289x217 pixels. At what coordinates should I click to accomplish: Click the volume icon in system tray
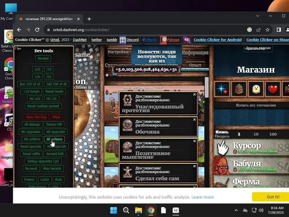click(261, 210)
